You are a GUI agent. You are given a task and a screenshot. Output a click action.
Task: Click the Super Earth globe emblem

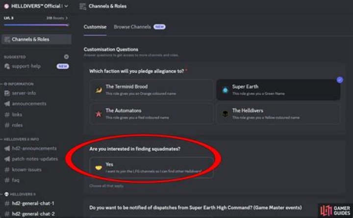(225, 90)
